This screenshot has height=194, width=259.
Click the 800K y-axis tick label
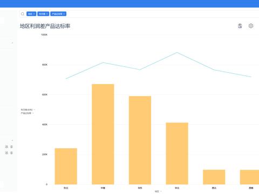coord(45,65)
